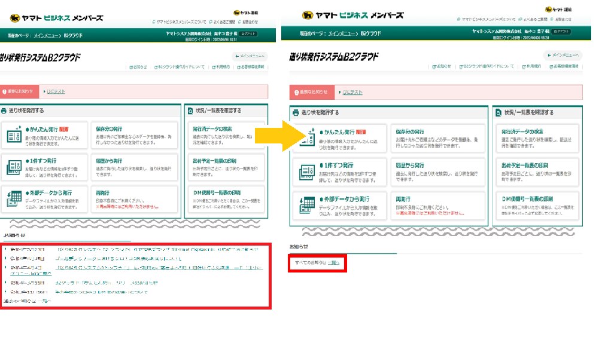The image size is (596, 343).
Task: Click 重要なお知らせ exclamation icon in right screenshot
Action: coord(296,92)
